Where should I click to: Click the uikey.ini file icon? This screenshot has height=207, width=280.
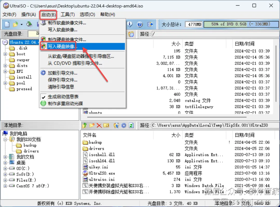(85, 167)
